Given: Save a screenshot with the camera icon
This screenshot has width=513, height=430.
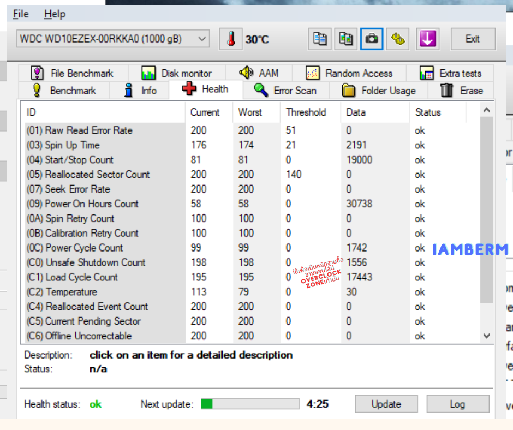Looking at the screenshot, I should point(372,39).
